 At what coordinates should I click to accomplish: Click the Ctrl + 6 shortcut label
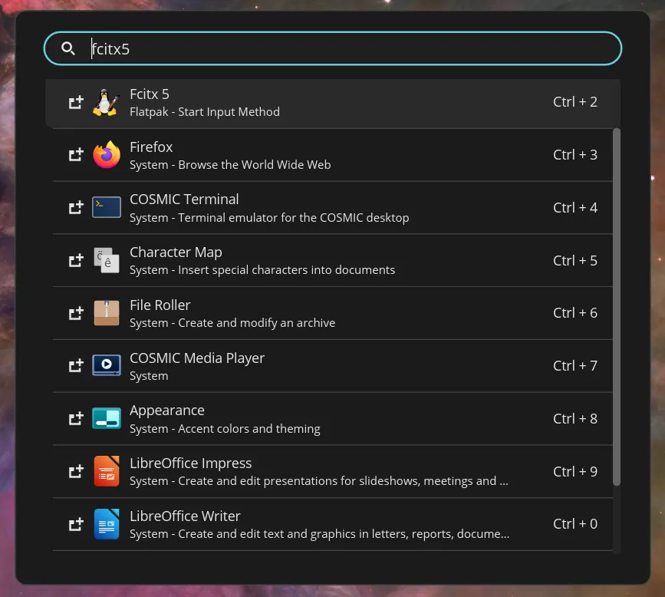575,313
